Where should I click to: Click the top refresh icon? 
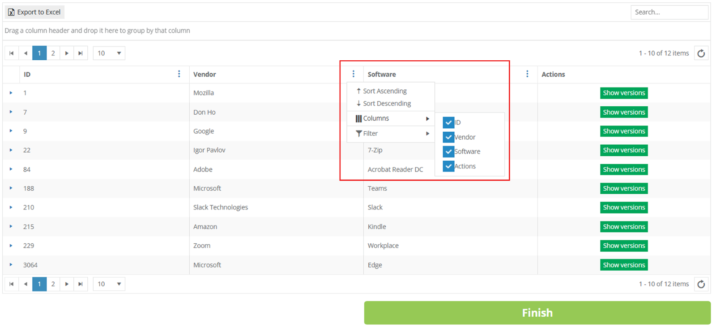701,54
